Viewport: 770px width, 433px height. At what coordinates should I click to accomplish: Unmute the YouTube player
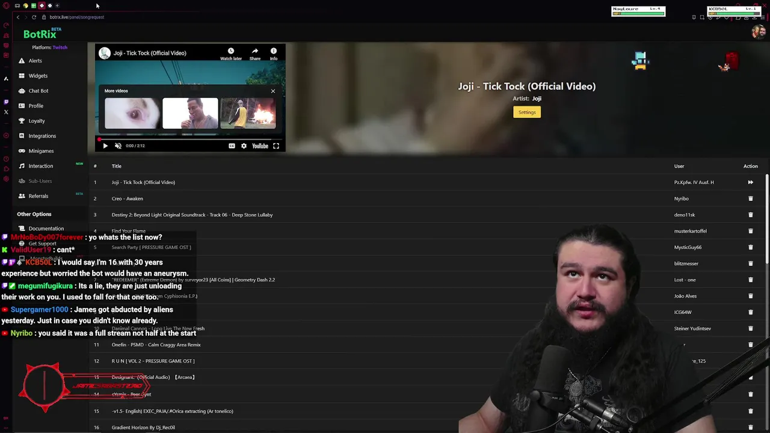[x=118, y=146]
